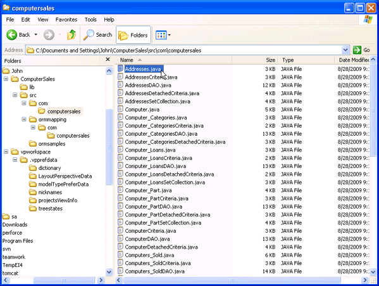Click the Addresses.java file icon
379x286 pixels.
pos(120,68)
